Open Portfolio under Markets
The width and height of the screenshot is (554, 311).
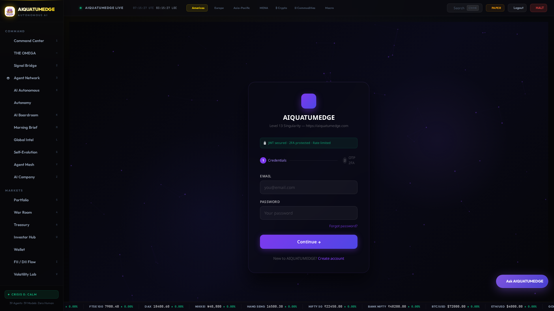pyautogui.click(x=32, y=200)
